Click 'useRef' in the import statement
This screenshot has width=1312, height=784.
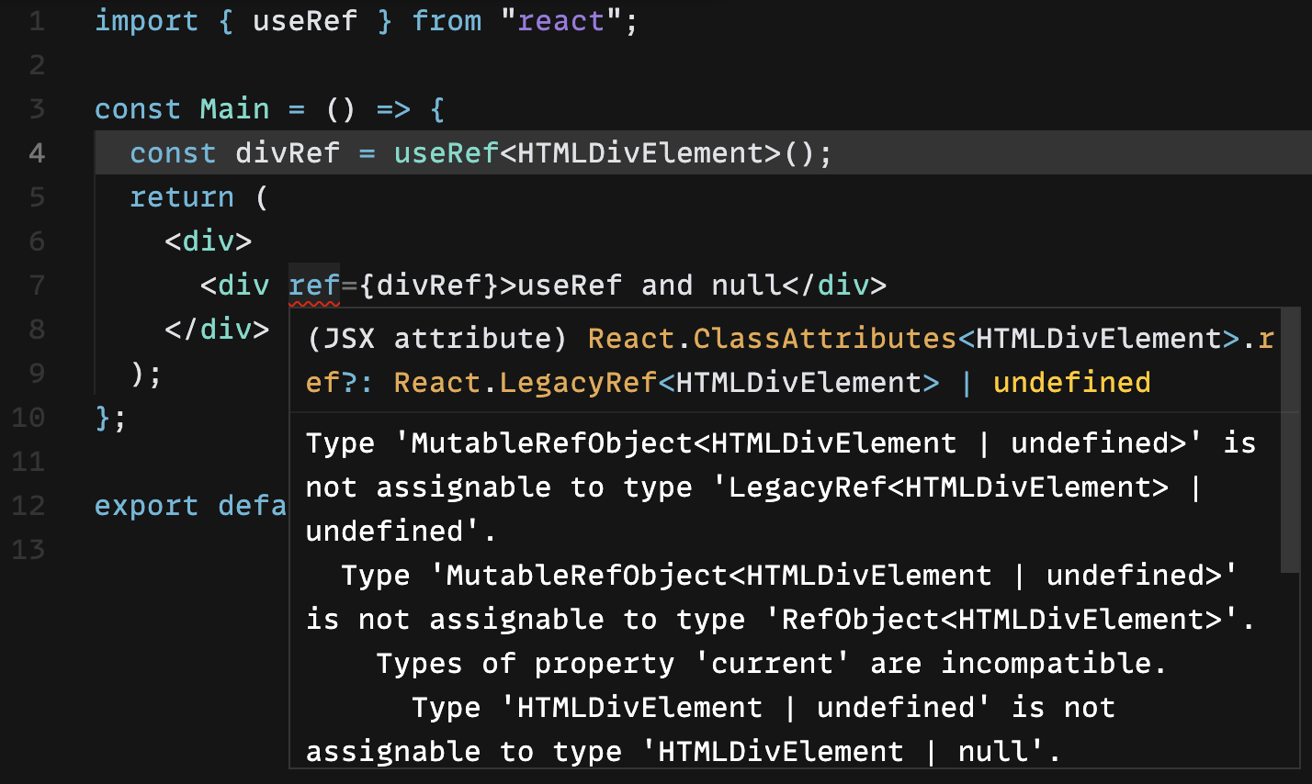305,21
